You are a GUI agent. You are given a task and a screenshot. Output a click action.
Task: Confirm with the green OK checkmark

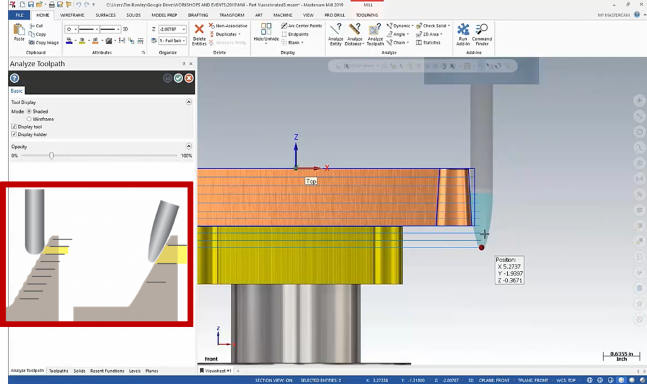[x=178, y=78]
